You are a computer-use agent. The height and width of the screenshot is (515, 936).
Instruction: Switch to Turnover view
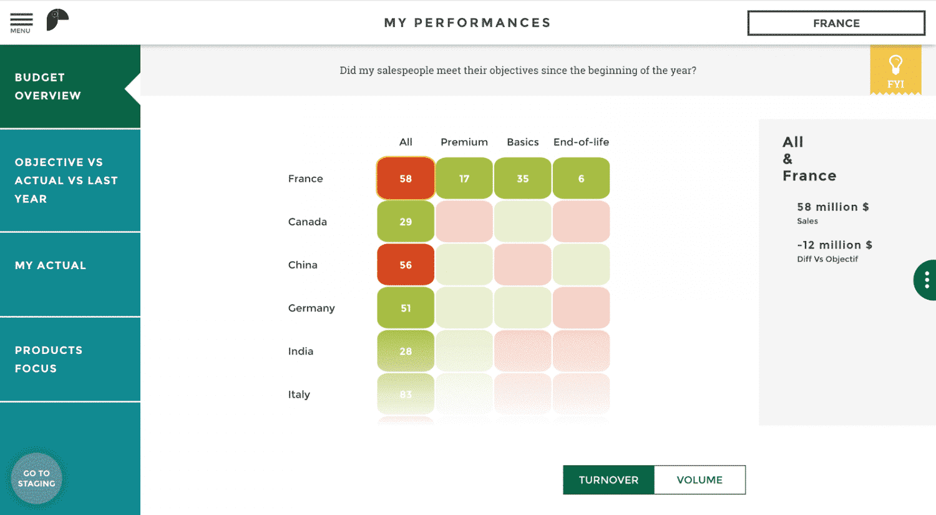pyautogui.click(x=608, y=480)
